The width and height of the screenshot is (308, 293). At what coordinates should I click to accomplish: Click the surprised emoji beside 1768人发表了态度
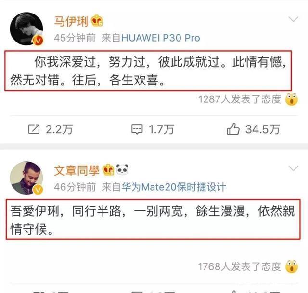[x=292, y=266]
